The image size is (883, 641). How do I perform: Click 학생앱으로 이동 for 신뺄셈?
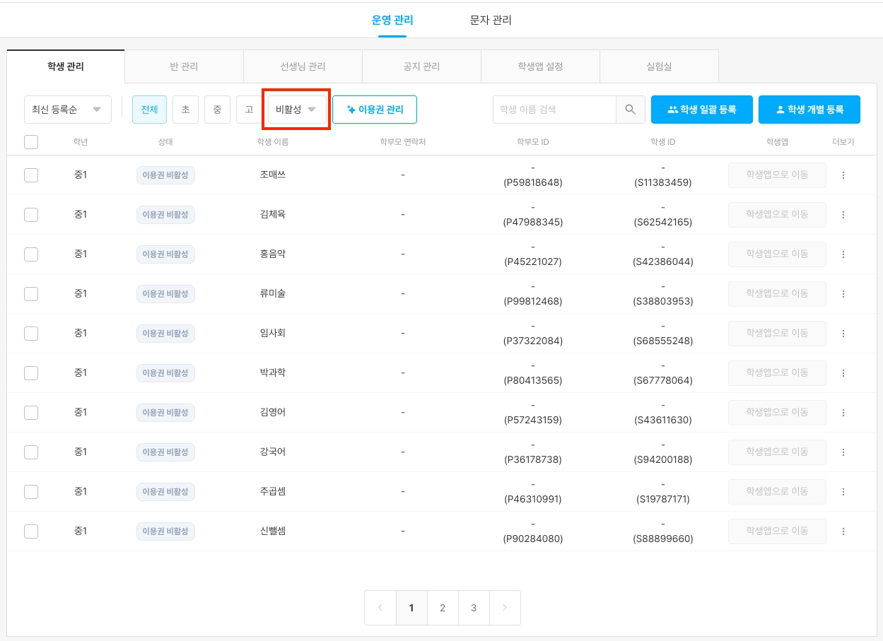(x=777, y=531)
